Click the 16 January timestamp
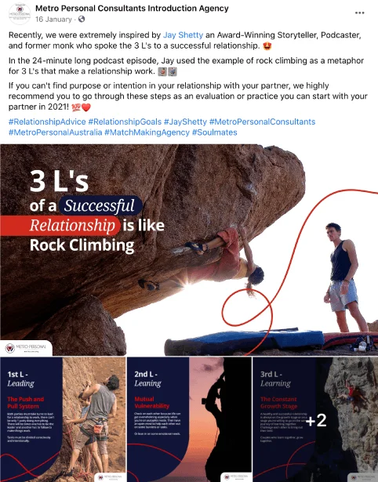The image size is (378, 482). point(53,20)
